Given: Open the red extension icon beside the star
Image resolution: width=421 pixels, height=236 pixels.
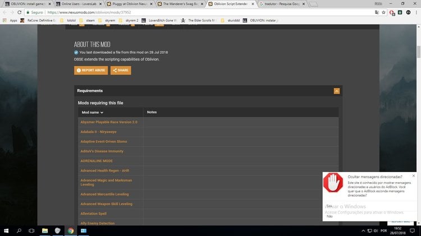Looking at the screenshot, I should pyautogui.click(x=392, y=12).
